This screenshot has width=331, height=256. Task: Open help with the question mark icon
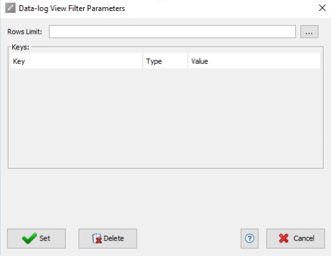coord(249,238)
